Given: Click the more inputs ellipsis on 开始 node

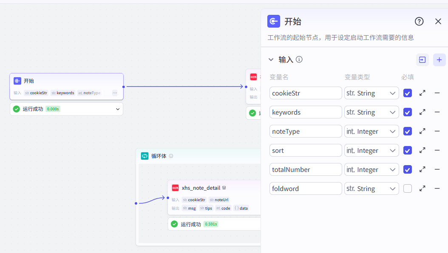Looking at the screenshot, I should [115, 93].
